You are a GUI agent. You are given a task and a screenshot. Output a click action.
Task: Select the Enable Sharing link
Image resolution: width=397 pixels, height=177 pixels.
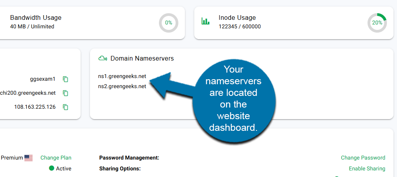click(x=367, y=169)
